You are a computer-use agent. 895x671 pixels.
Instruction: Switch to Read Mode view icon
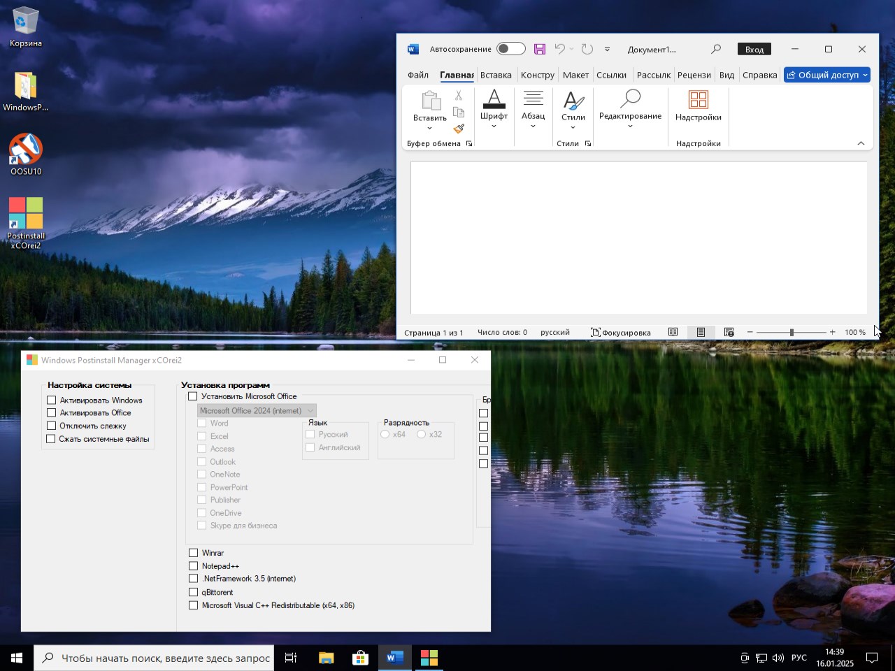pos(673,332)
